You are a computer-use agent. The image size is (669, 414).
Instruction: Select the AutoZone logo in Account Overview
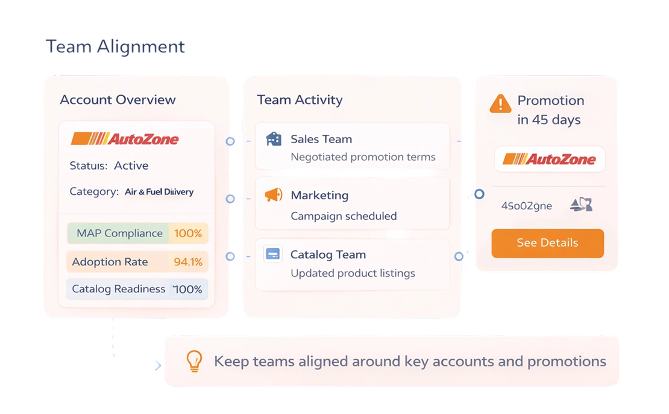coord(125,139)
